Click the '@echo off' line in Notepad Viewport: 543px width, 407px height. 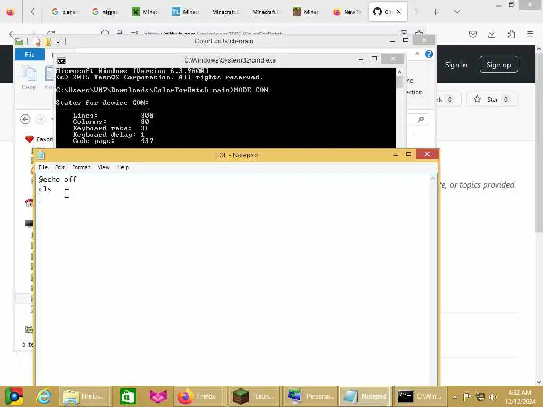point(57,179)
